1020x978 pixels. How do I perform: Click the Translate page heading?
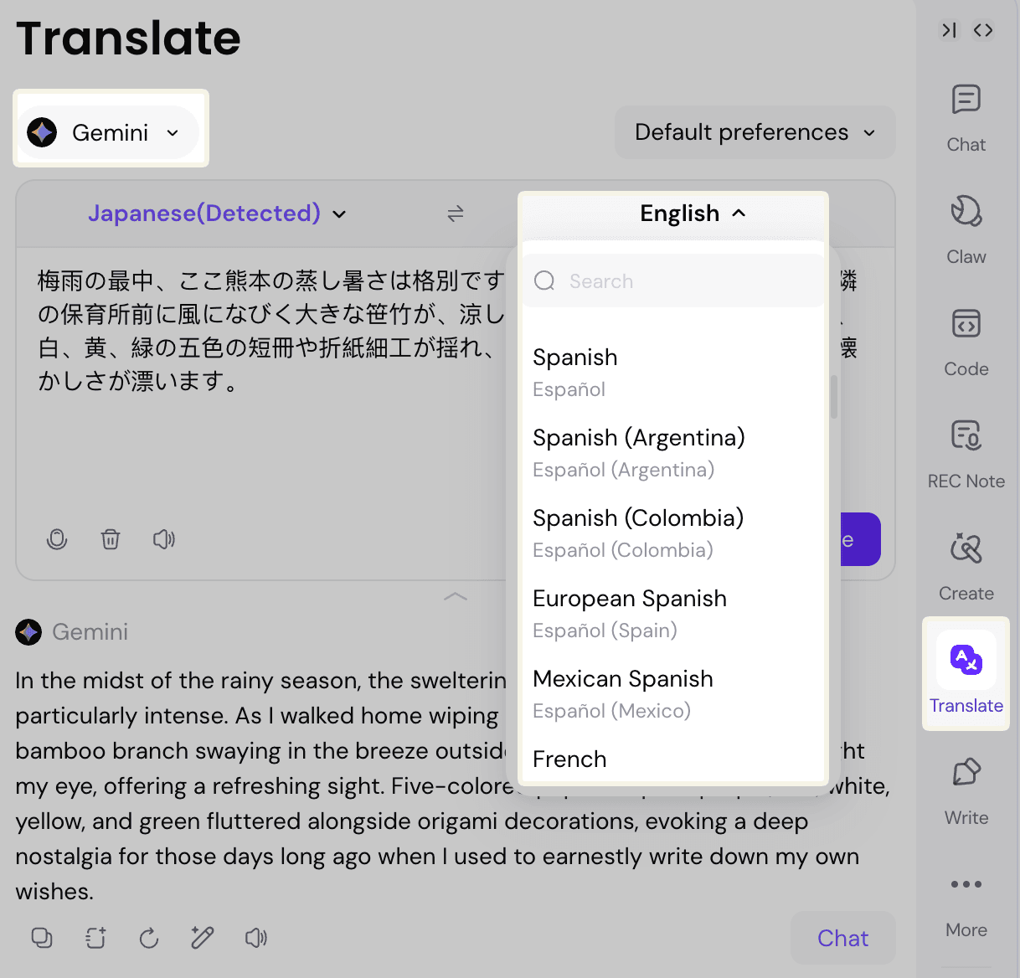coord(128,38)
